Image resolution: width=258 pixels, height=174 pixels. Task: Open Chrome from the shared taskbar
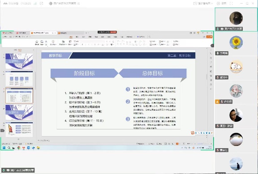(x=19, y=148)
